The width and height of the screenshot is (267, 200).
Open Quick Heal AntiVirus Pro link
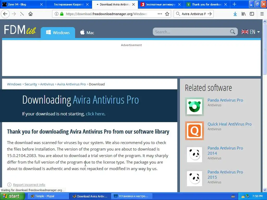click(229, 124)
